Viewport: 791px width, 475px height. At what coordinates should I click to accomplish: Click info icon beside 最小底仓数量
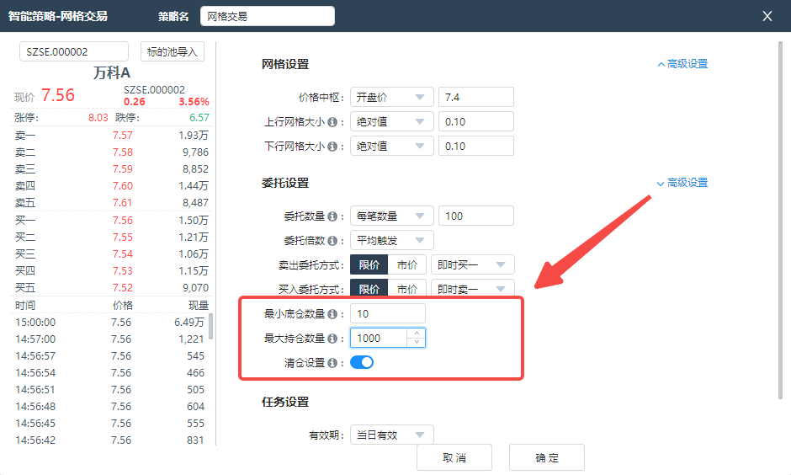coord(332,314)
